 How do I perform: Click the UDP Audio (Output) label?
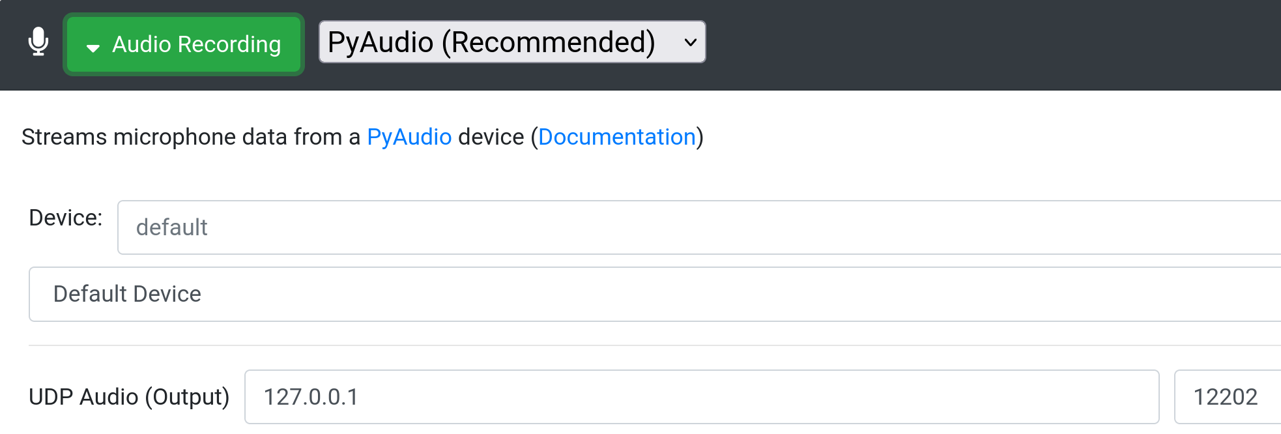coord(130,396)
